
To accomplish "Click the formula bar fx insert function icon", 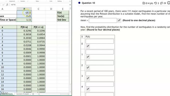I will (x=7, y=5).
